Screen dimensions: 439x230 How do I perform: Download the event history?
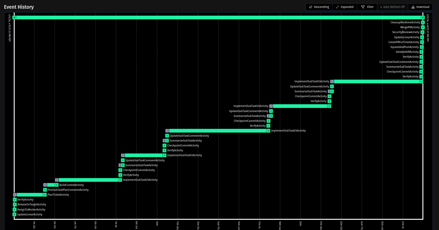[x=420, y=7]
